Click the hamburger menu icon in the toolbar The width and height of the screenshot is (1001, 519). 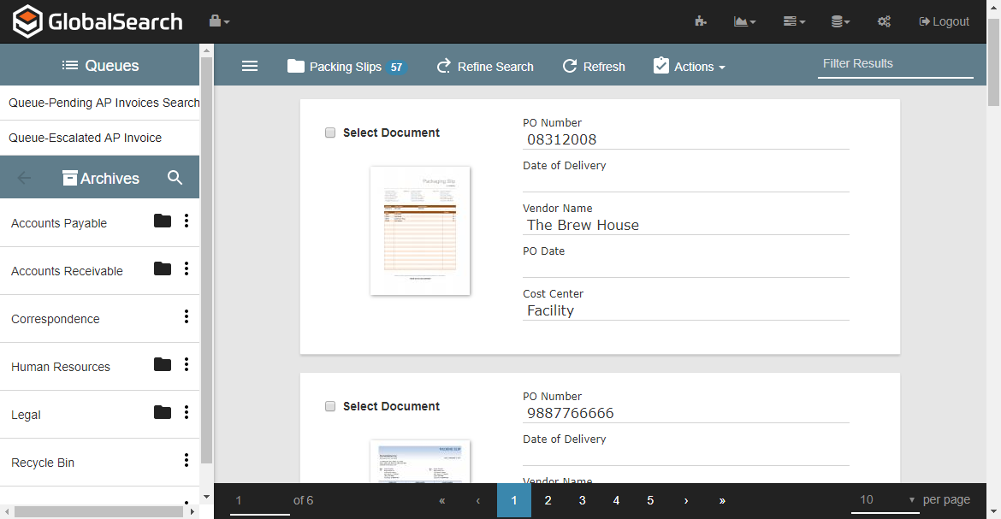[x=250, y=66]
